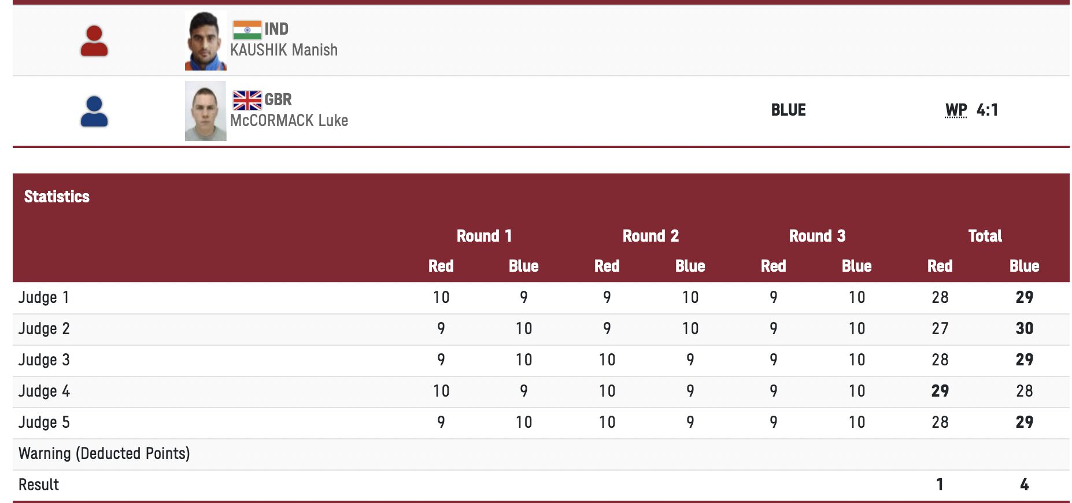Open Luke McCormack's photo thumbnail
This screenshot has height=503, width=1072.
(205, 111)
